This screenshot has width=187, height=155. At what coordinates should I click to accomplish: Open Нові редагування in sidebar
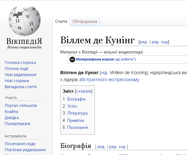point(20,75)
